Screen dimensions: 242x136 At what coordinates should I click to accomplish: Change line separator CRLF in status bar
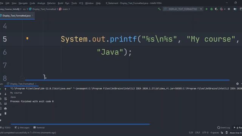tap(197, 133)
